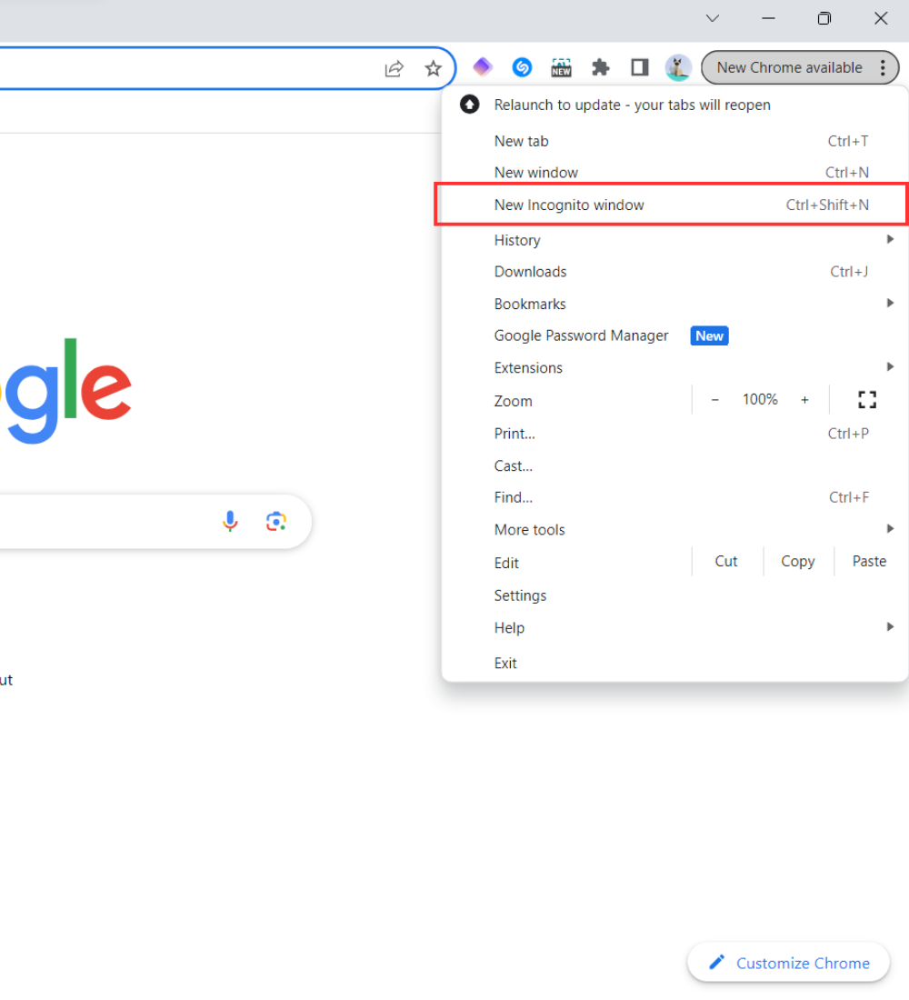Click the Google logo on the page
Image resolution: width=909 pixels, height=1000 pixels.
tap(65, 391)
